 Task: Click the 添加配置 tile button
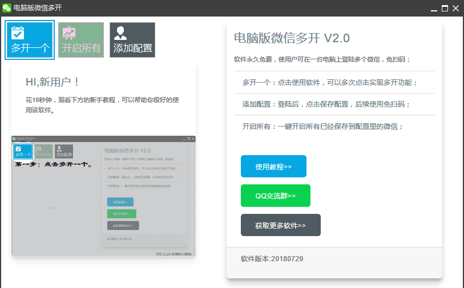[132, 40]
